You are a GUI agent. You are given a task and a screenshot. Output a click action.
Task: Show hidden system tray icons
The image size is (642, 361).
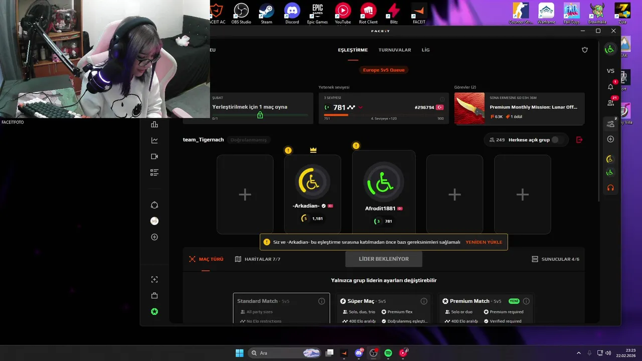pos(578,353)
